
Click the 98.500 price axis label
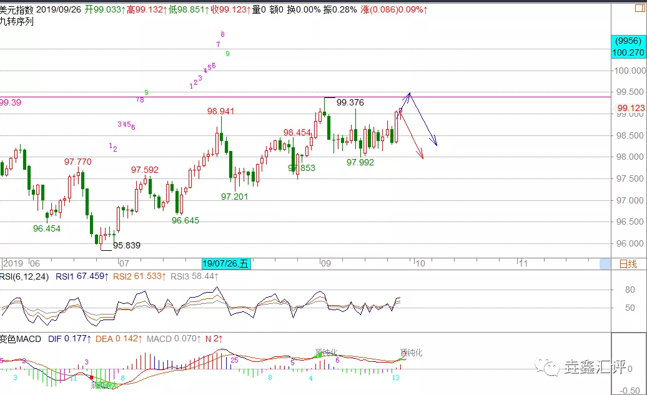630,135
